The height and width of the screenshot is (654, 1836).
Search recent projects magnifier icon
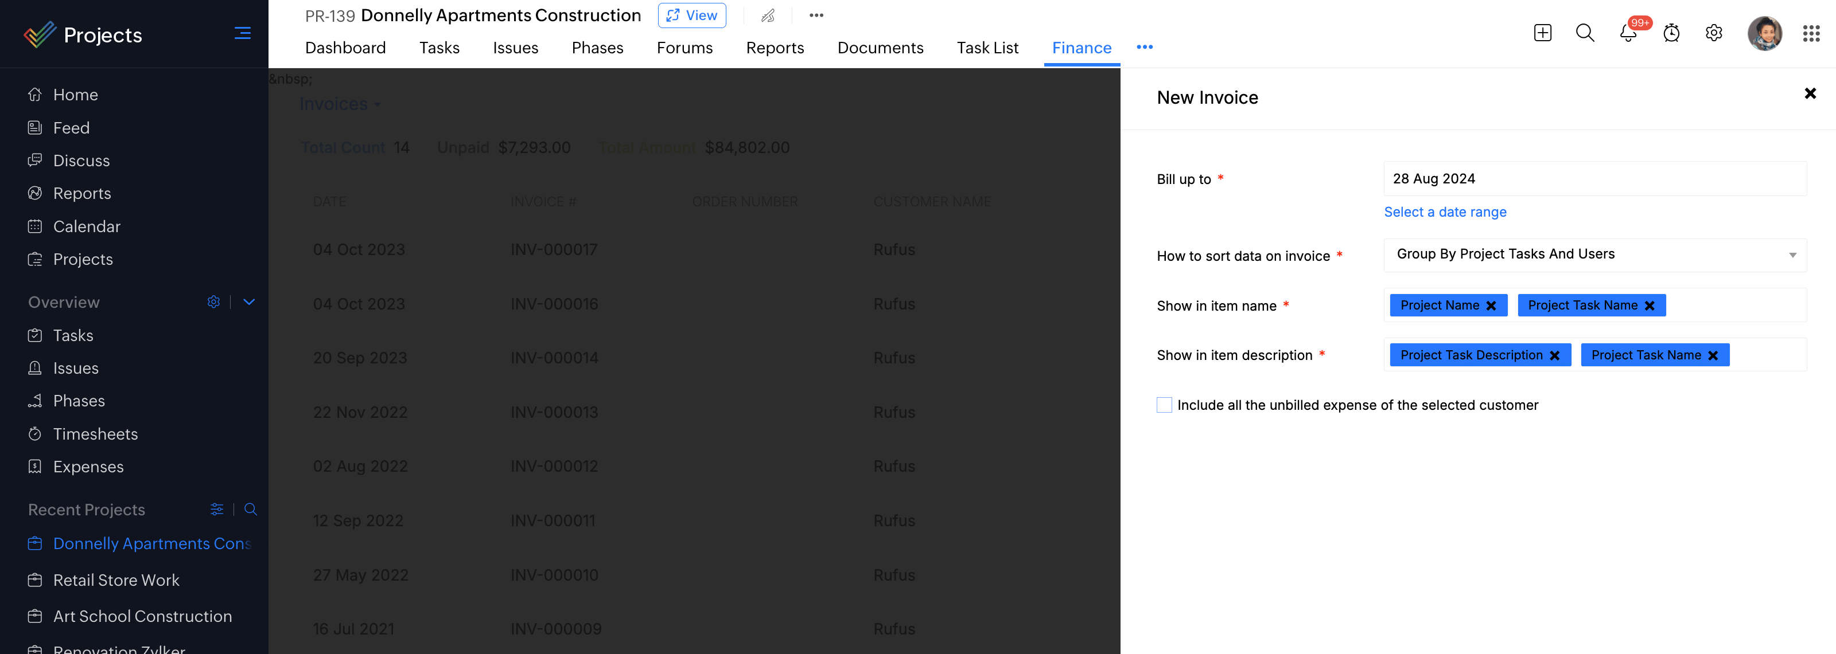[250, 510]
